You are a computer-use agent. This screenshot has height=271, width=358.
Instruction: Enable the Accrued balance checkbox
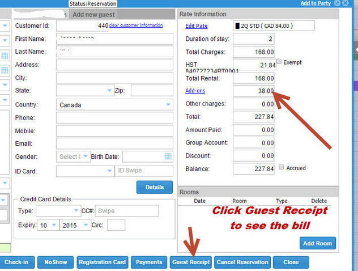pos(282,168)
